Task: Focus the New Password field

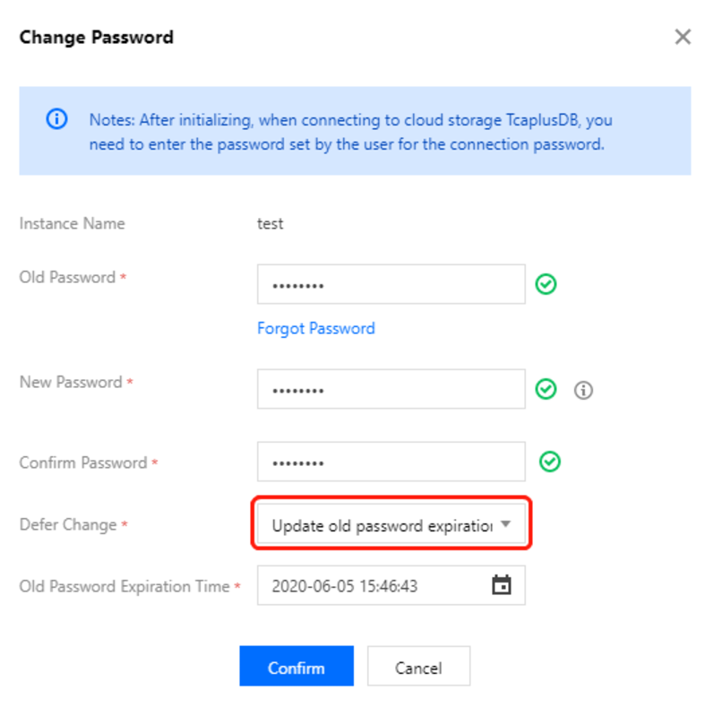Action: pyautogui.click(x=391, y=390)
